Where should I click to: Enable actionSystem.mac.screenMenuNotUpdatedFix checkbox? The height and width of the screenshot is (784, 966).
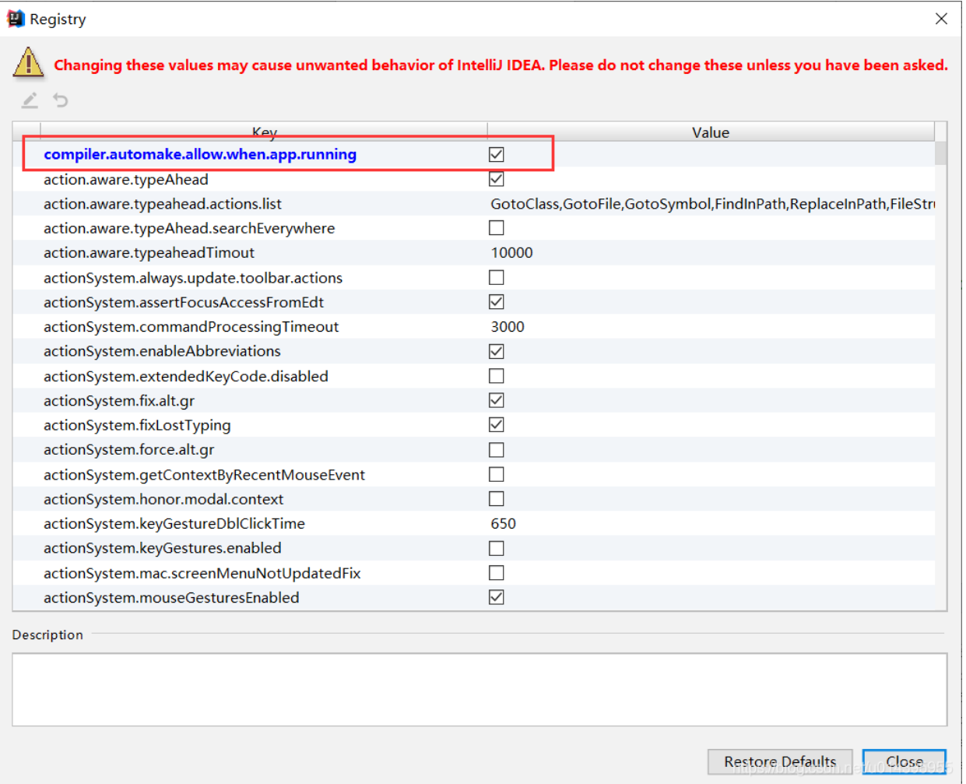pos(497,573)
